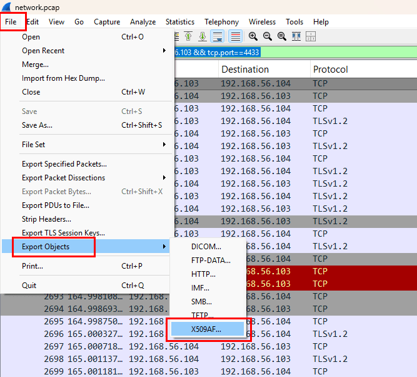Click the zoom in magnifier icon
The width and height of the screenshot is (417, 377).
click(253, 36)
